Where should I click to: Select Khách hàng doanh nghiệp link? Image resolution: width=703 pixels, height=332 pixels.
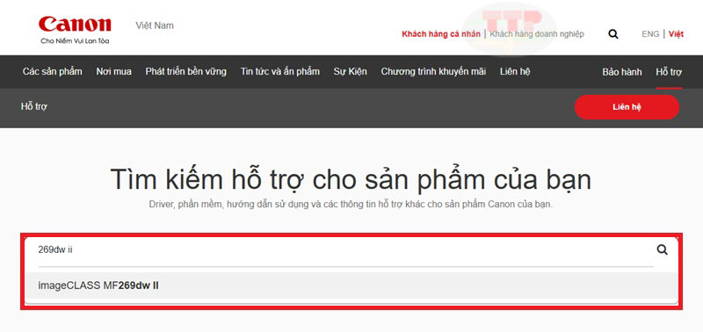click(x=537, y=34)
